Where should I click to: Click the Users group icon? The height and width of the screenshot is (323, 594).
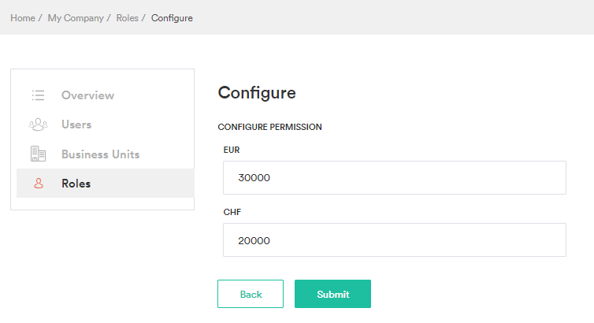39,124
